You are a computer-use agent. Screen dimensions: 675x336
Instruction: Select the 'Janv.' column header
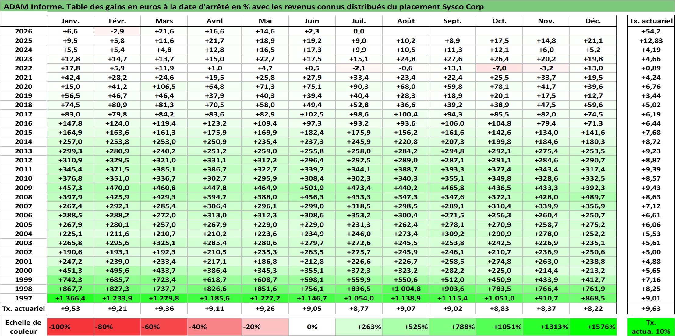click(x=70, y=21)
